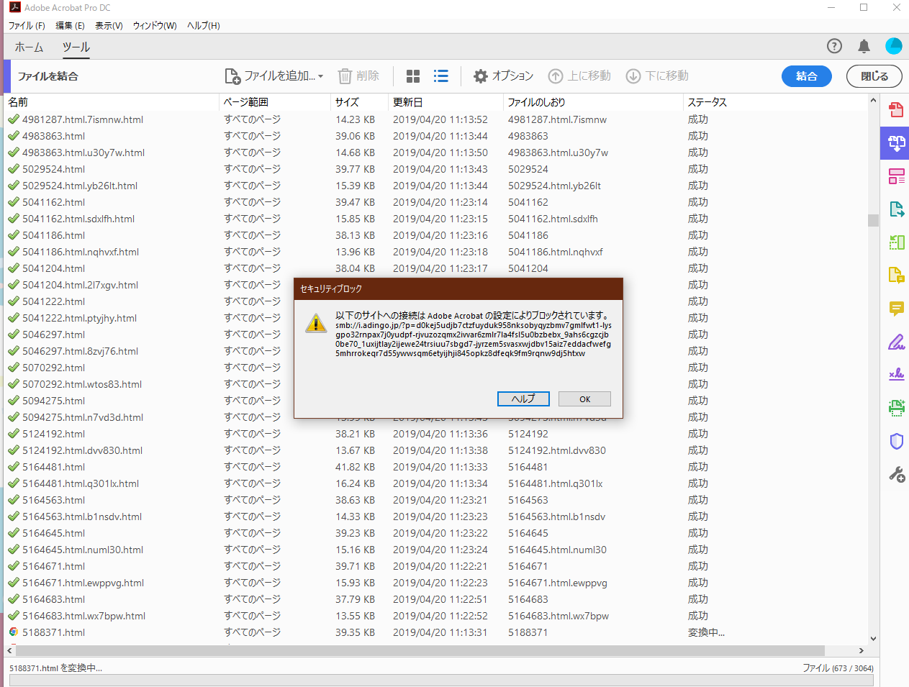Click the ファイル (673 / 3064) counter

(838, 668)
